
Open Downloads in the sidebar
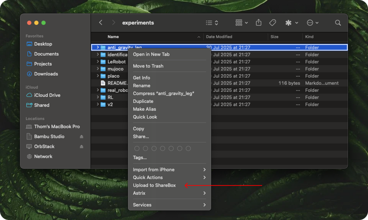click(x=46, y=74)
